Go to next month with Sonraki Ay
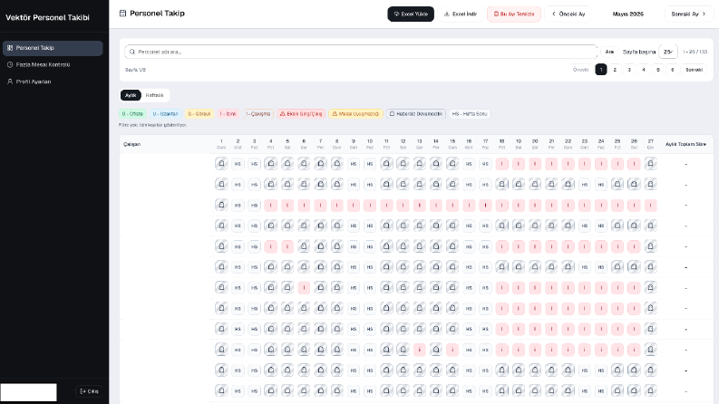 point(689,14)
